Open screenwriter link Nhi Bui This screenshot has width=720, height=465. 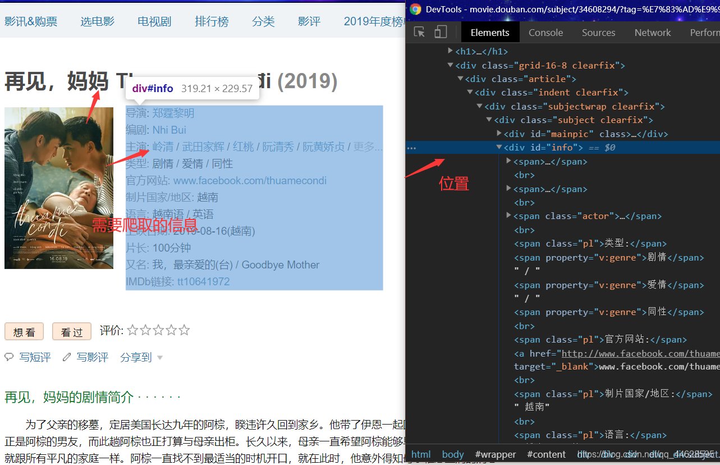point(169,130)
